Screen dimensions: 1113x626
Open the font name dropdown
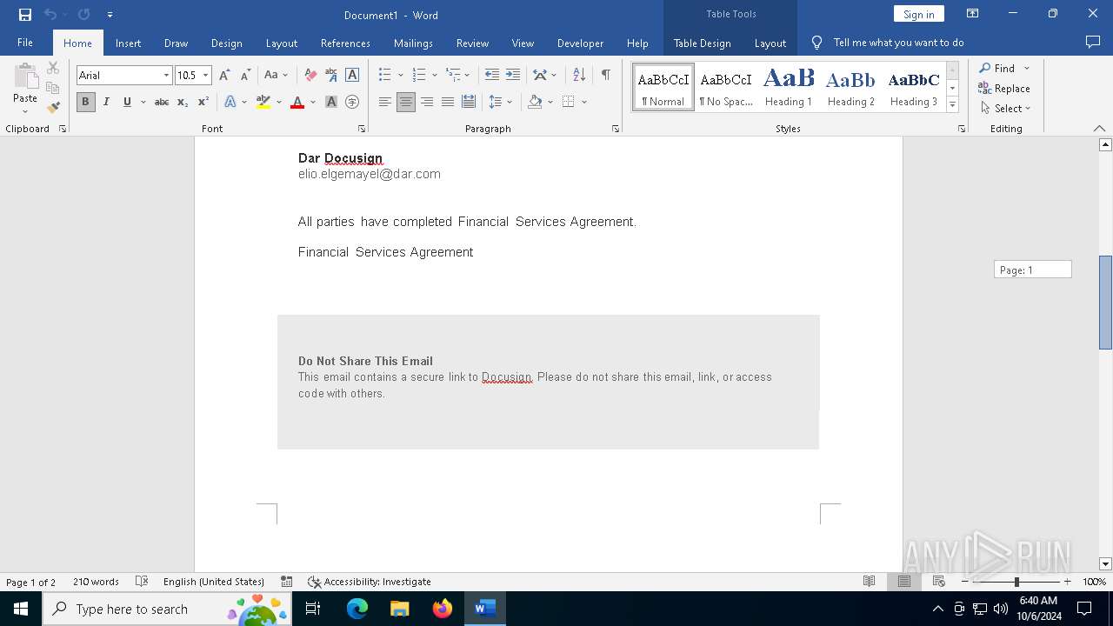pos(166,76)
